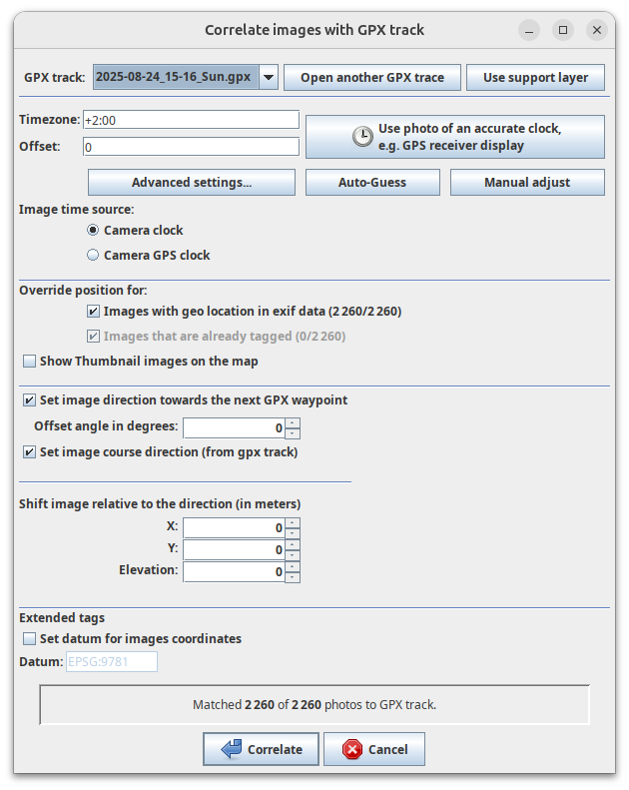Click the clock icon on accurate clock button

click(362, 137)
